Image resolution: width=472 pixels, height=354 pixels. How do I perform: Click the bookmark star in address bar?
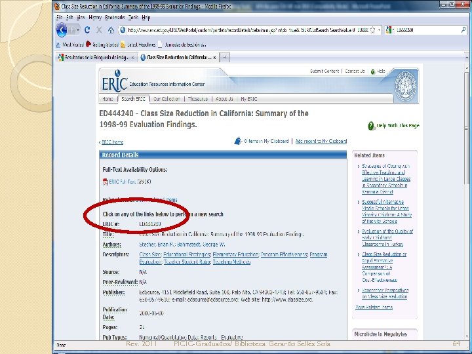coord(372,30)
